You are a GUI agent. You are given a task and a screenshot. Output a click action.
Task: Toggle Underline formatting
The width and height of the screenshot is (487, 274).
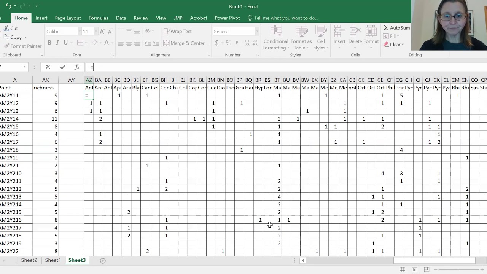click(x=65, y=43)
